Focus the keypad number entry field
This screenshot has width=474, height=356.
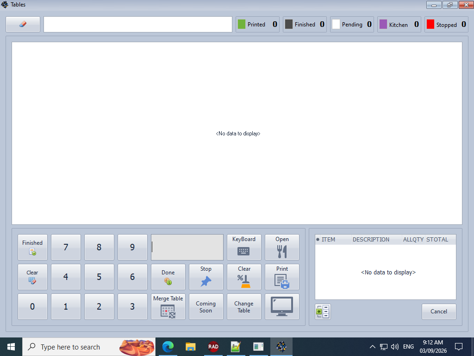pyautogui.click(x=187, y=247)
